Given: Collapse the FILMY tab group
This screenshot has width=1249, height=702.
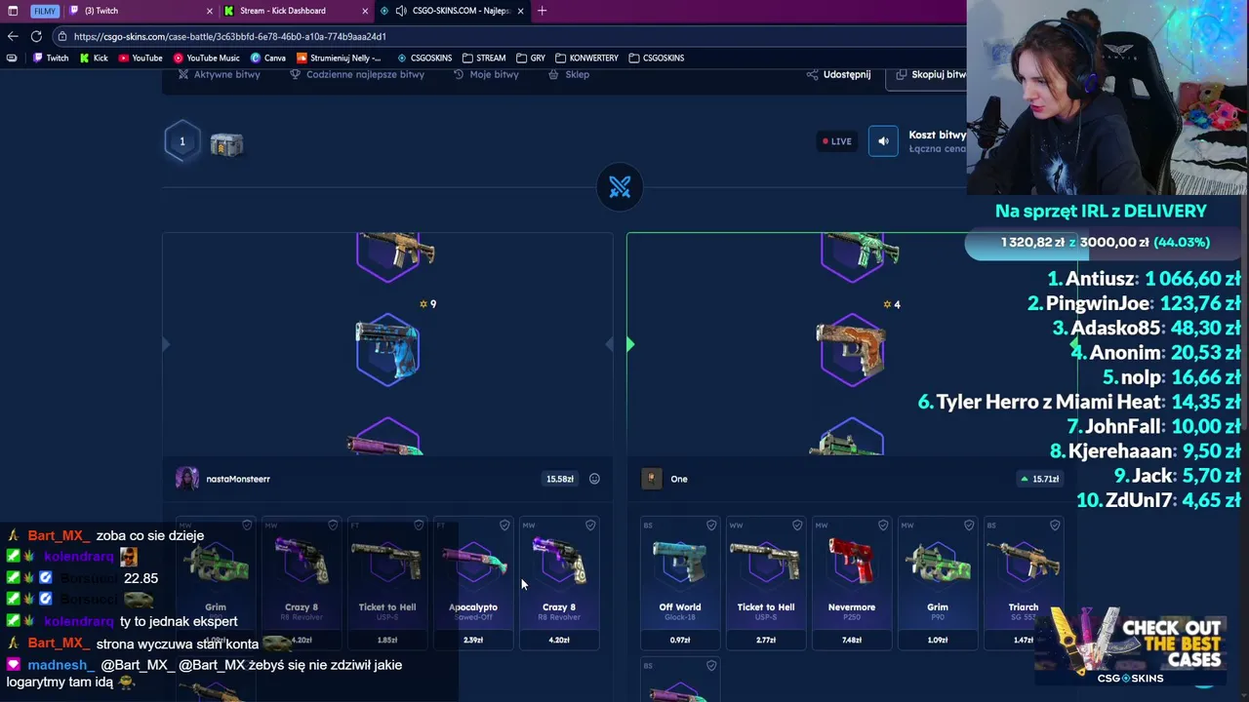Looking at the screenshot, I should coord(44,11).
